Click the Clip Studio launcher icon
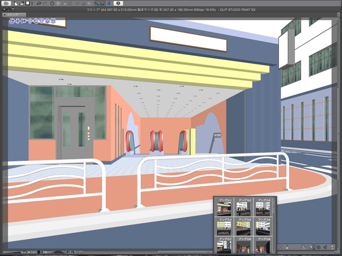The width and height of the screenshot is (342, 256). [5, 3]
